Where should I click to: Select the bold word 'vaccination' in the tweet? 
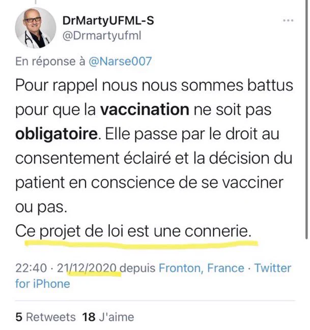coord(145,109)
